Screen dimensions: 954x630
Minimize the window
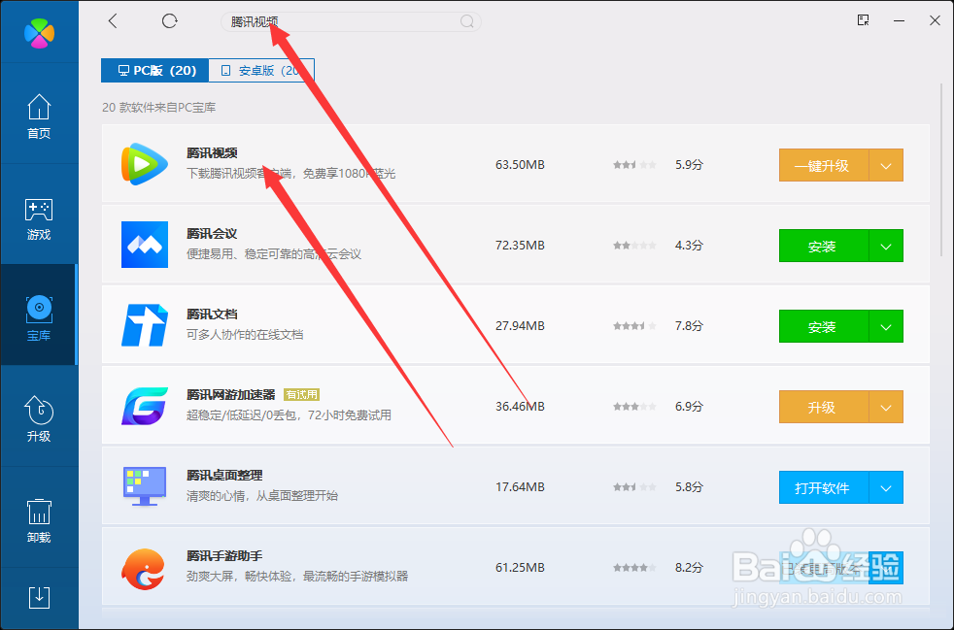(x=899, y=21)
